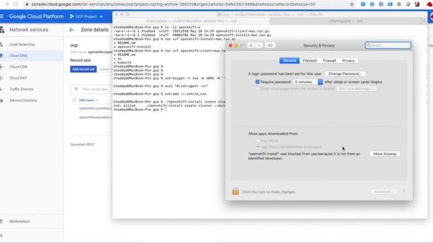Click the Marketplace sidebar icon
Image resolution: width=433 pixels, height=243 pixels.
coord(1,221)
